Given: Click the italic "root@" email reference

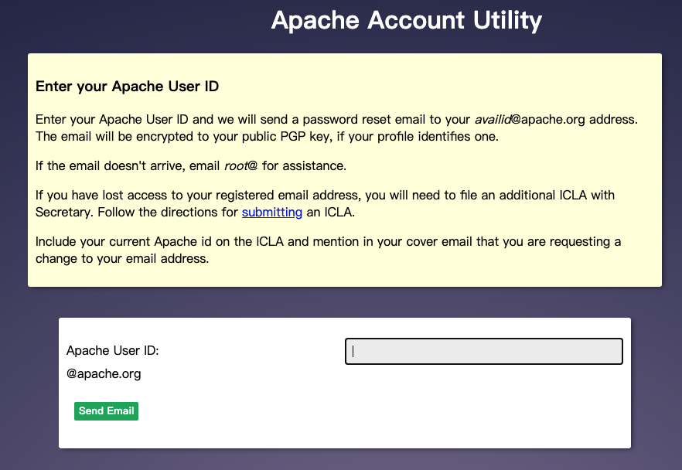Looking at the screenshot, I should point(240,165).
